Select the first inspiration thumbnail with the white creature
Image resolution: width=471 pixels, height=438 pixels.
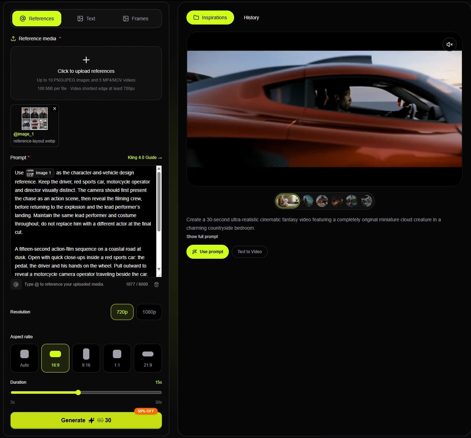tap(288, 201)
